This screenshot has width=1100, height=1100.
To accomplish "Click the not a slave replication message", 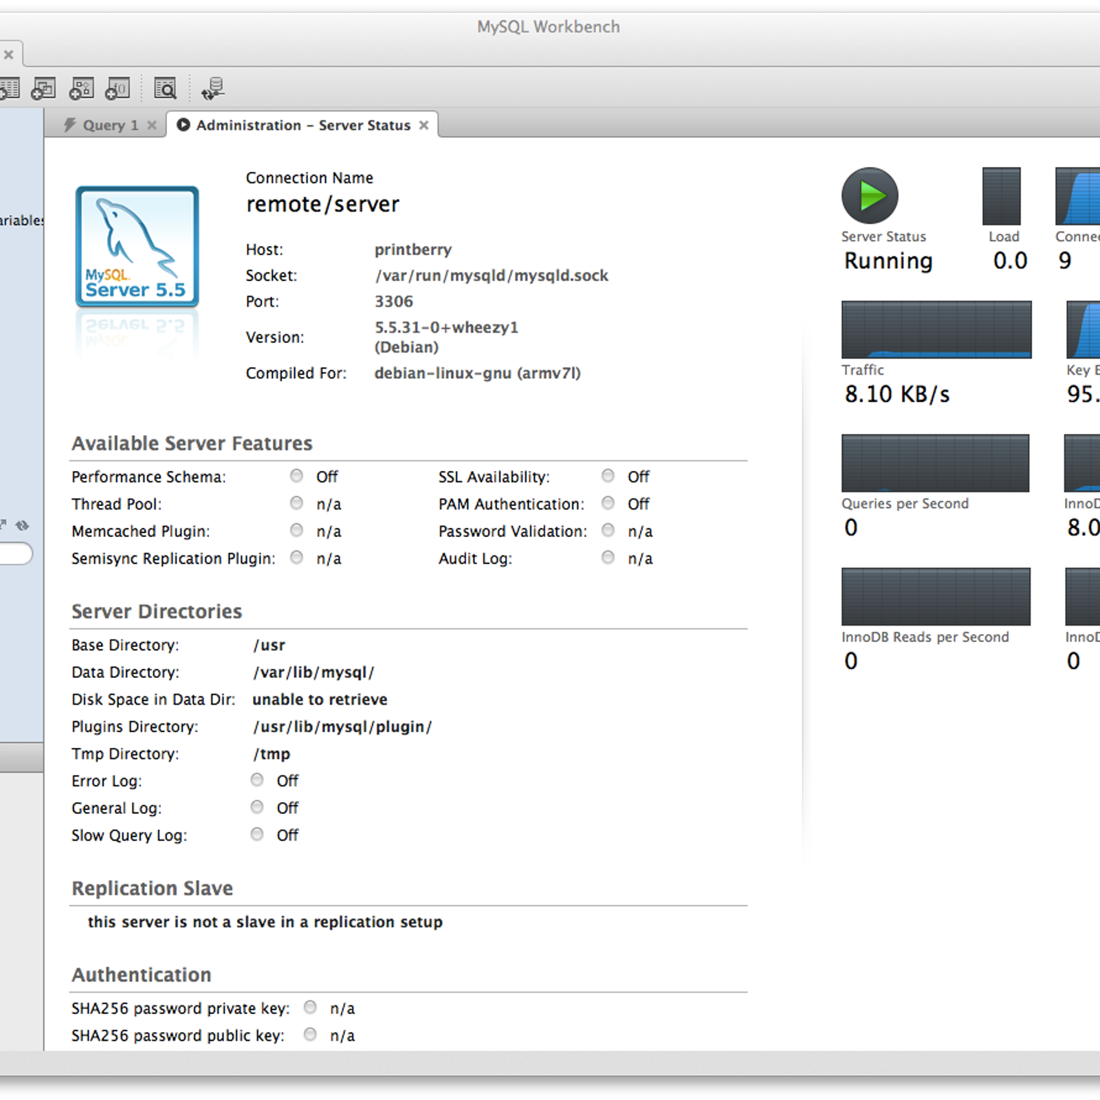I will coord(265,922).
